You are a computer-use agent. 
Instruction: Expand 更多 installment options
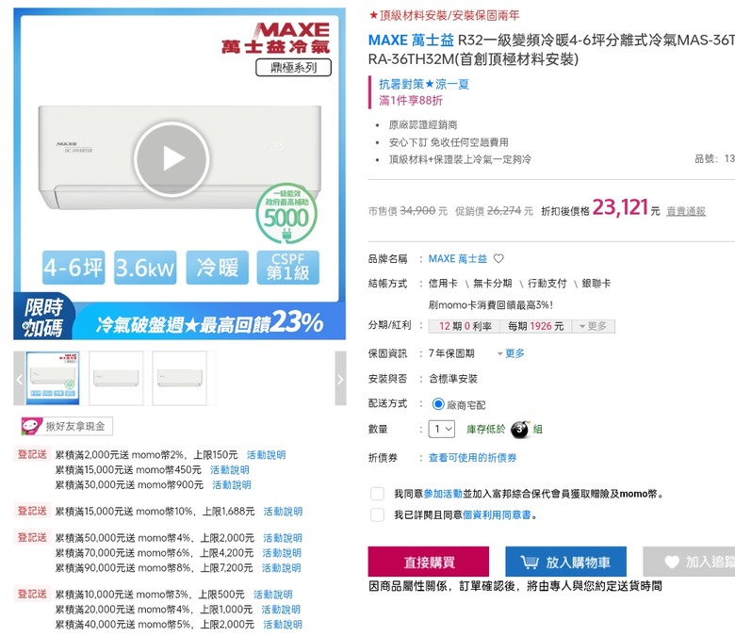594,326
